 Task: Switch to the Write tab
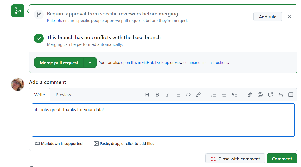point(40,95)
